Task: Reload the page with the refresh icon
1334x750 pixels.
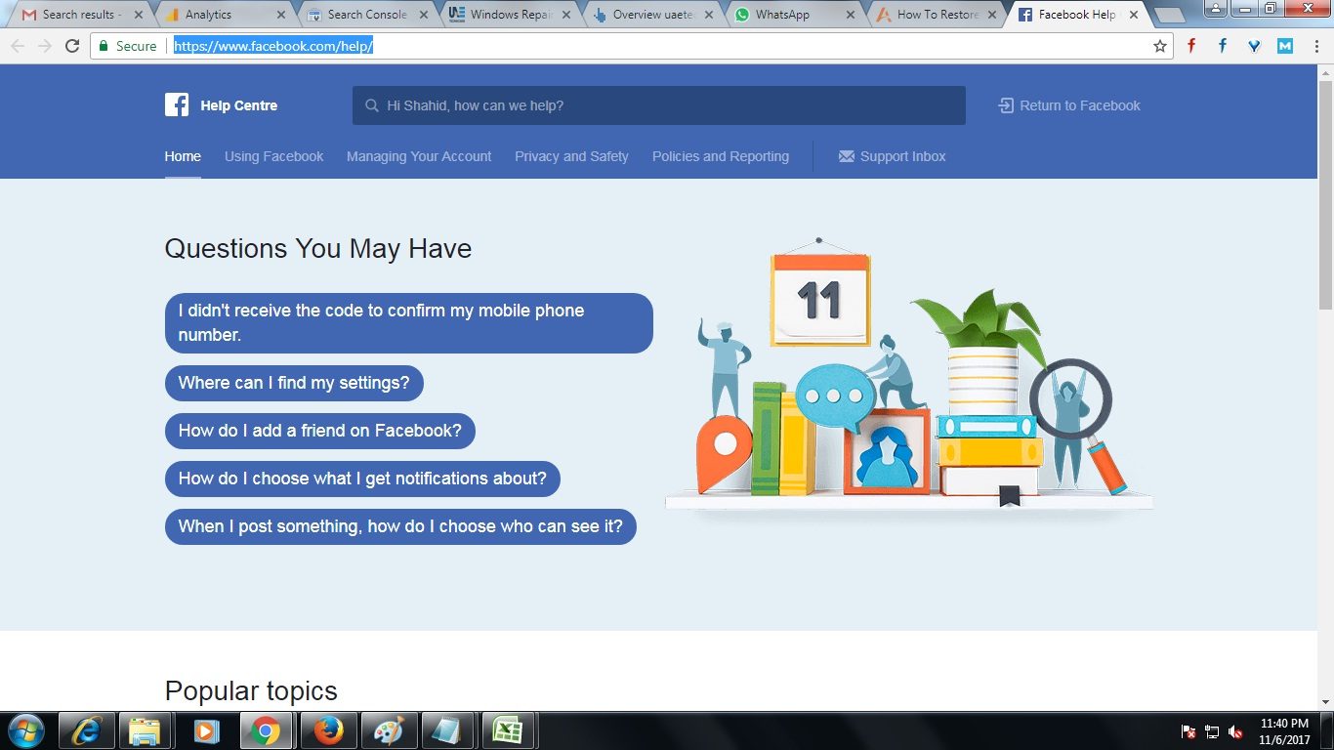Action: (x=72, y=46)
